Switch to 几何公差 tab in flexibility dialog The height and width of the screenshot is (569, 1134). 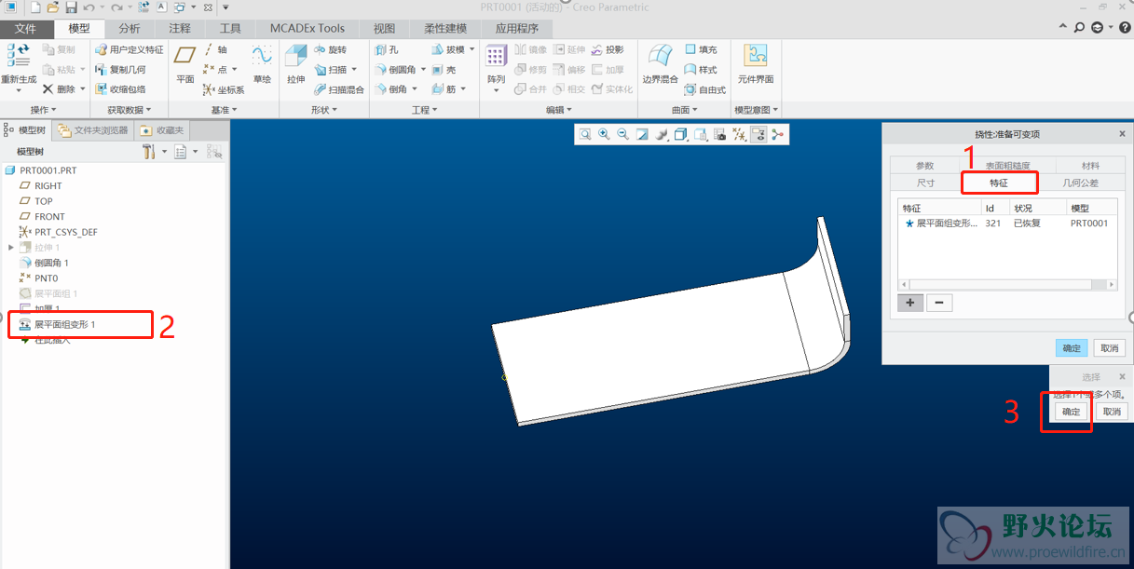[1080, 183]
